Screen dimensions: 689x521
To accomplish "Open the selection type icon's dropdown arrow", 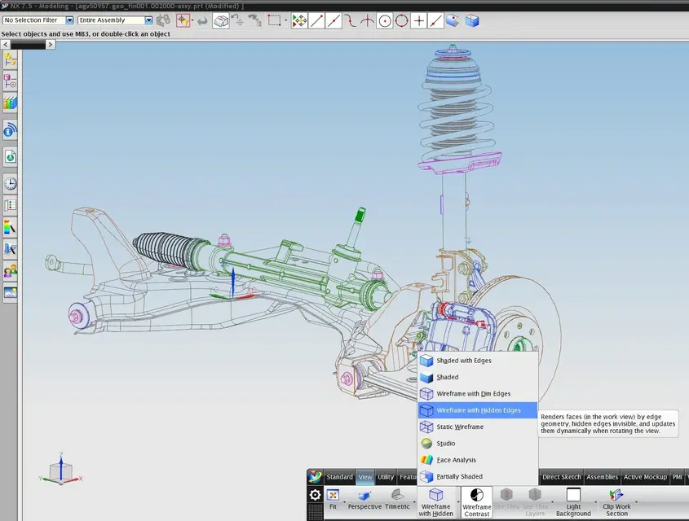I will (x=192, y=20).
